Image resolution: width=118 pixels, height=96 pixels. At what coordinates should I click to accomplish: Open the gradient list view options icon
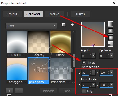point(63,25)
